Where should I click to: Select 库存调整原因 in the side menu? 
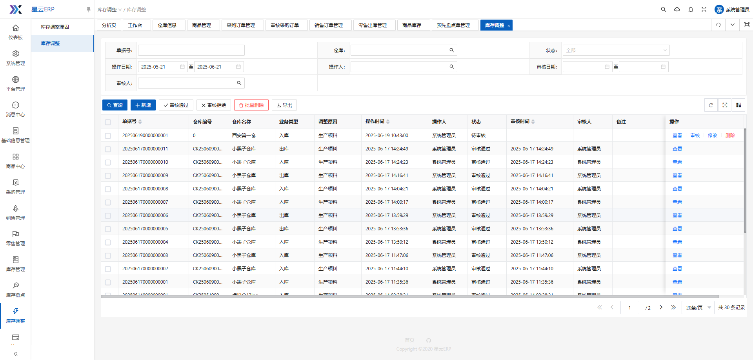[x=55, y=27]
